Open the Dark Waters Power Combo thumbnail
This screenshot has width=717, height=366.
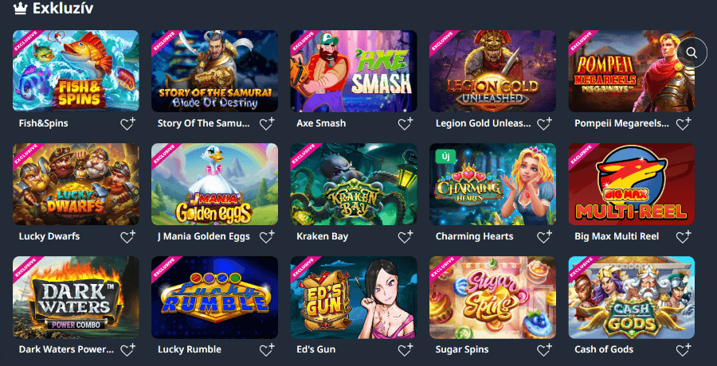(76, 298)
